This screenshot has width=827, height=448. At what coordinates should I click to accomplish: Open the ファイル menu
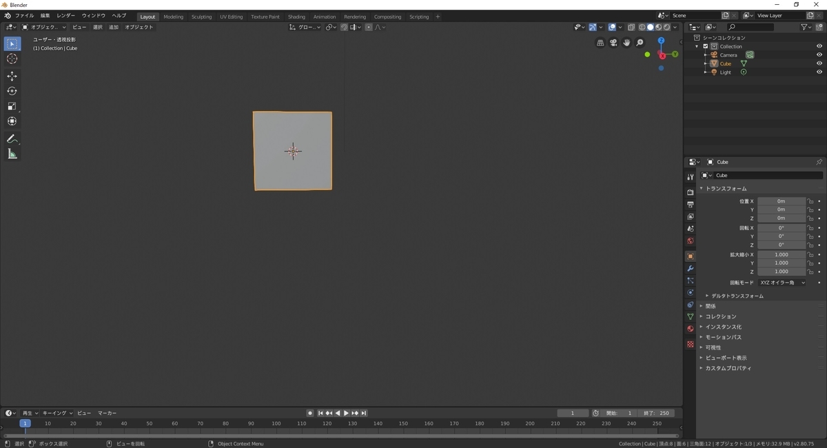coord(24,15)
